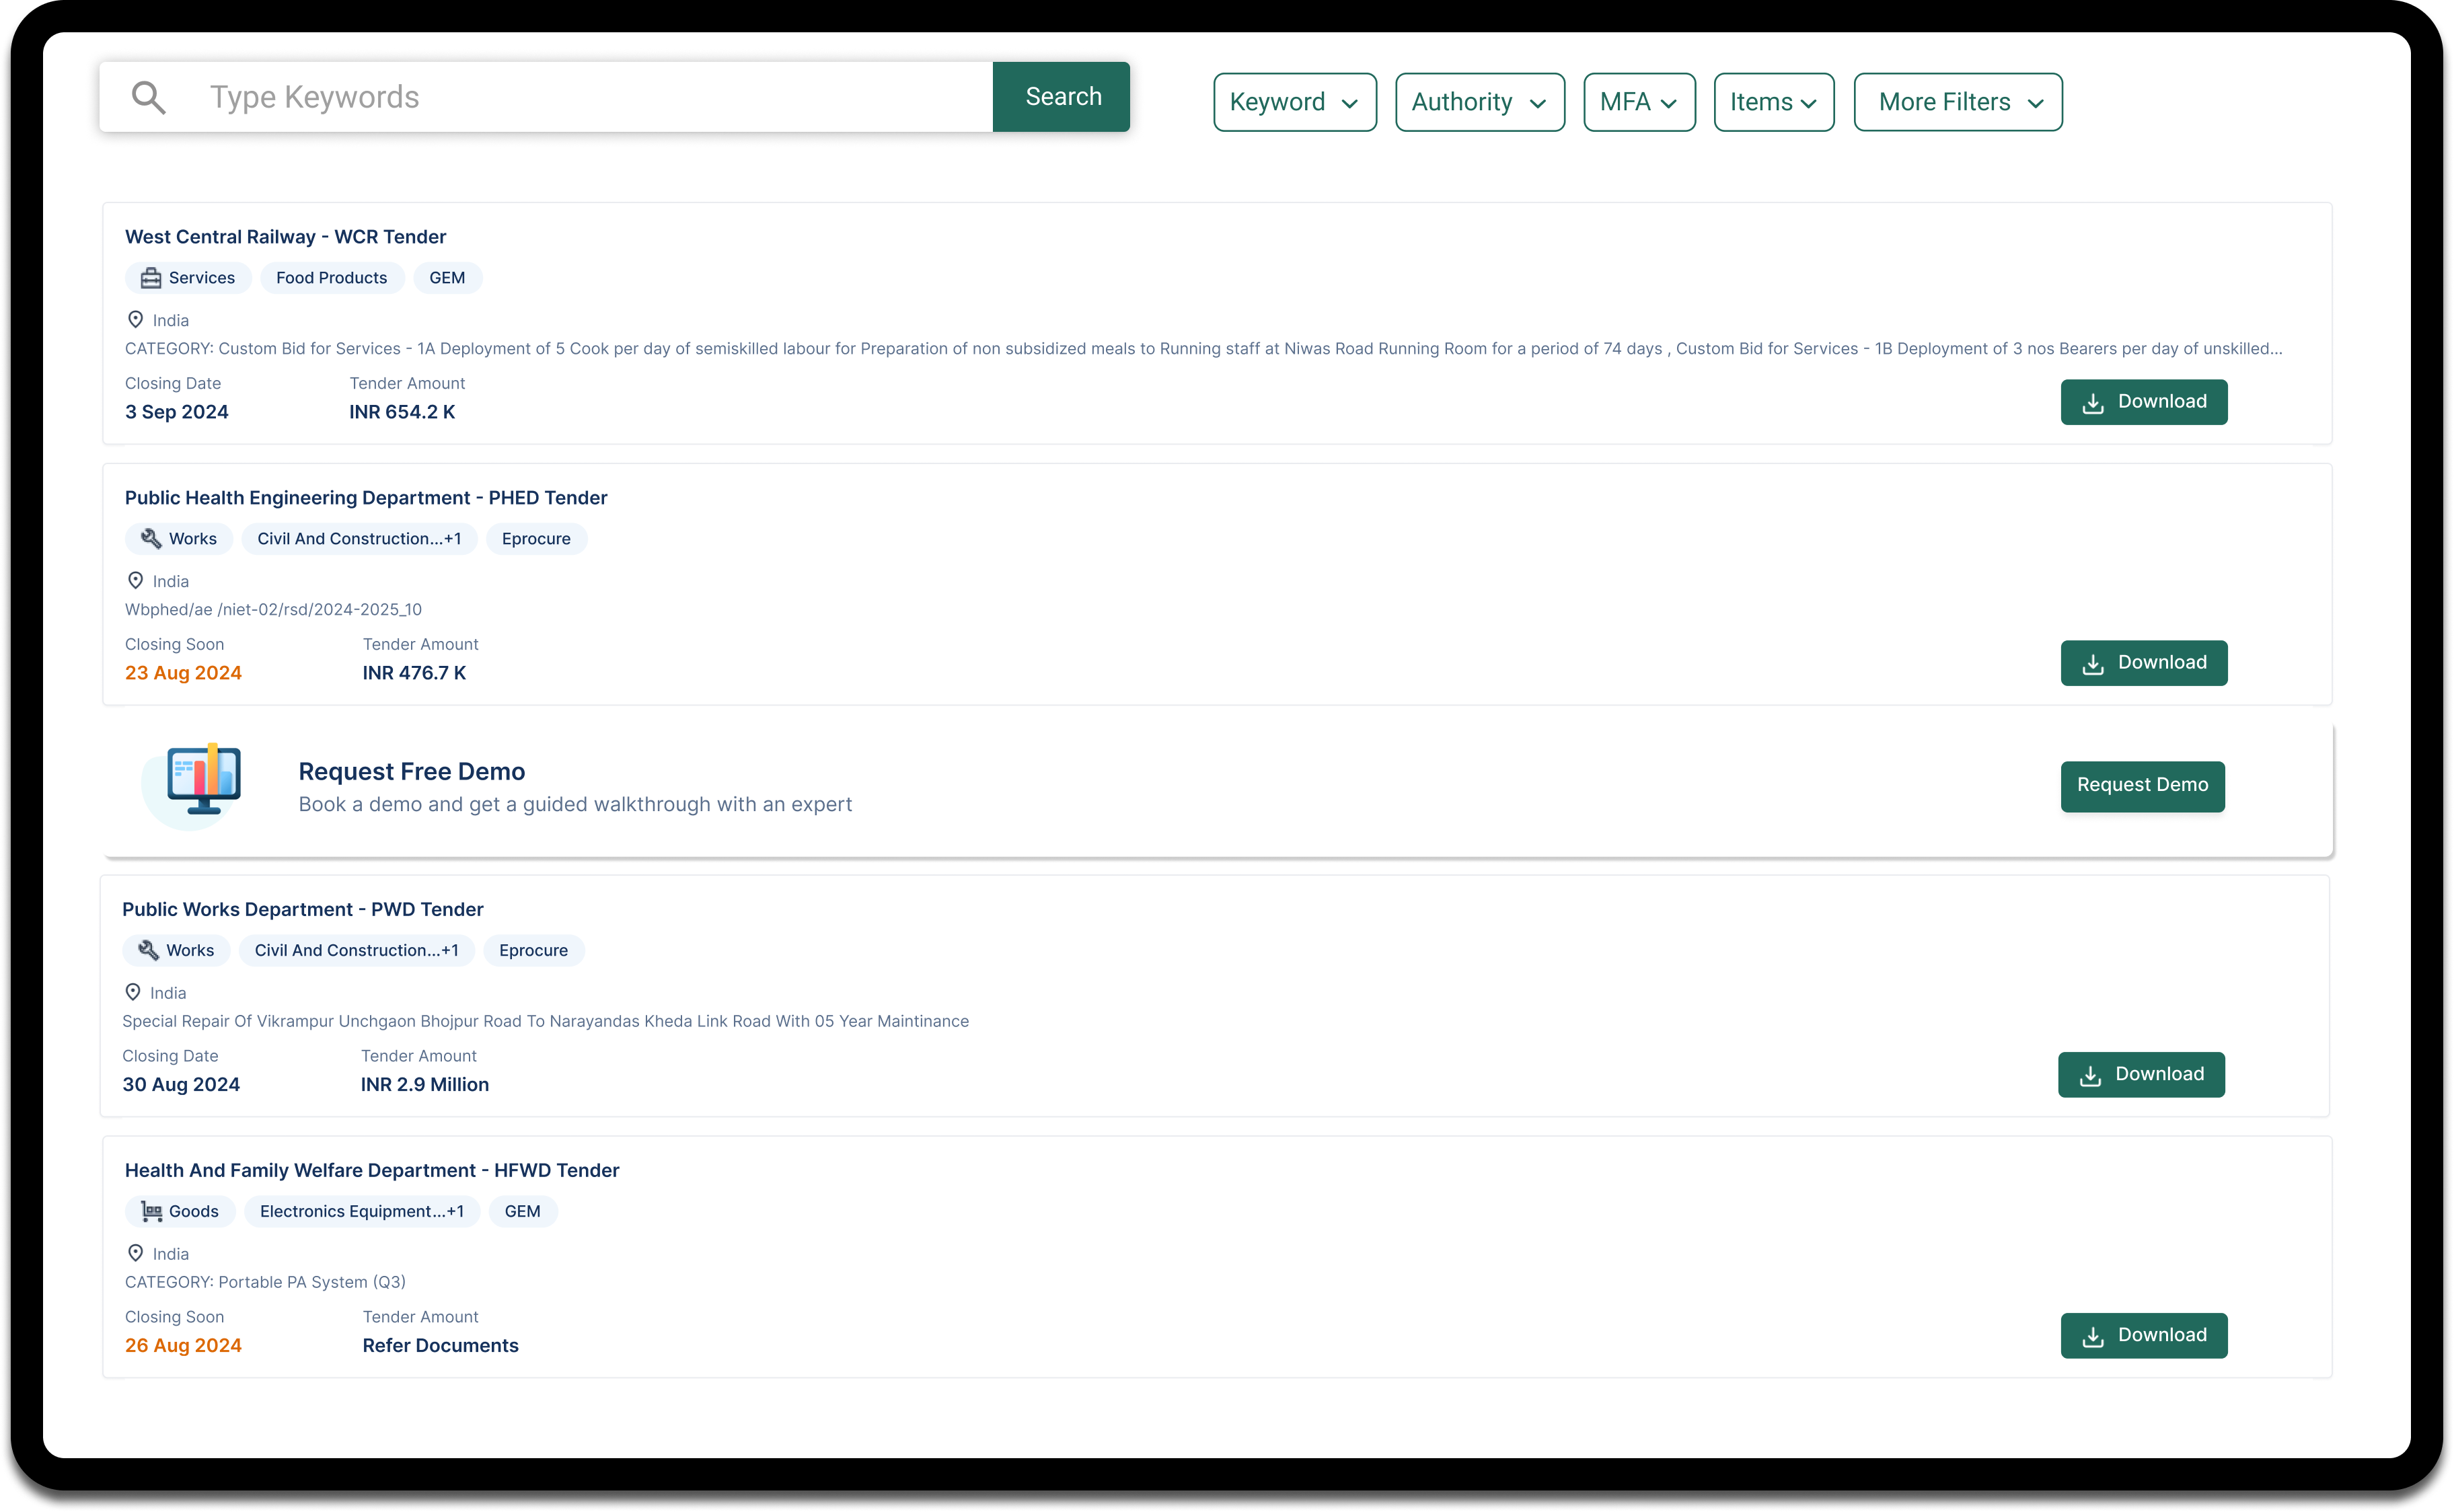The image size is (2454, 1512).
Task: Click the amount INR 2.9 Million
Action: 424,1085
